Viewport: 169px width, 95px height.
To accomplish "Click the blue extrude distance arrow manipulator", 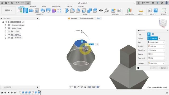I will 82,41.
